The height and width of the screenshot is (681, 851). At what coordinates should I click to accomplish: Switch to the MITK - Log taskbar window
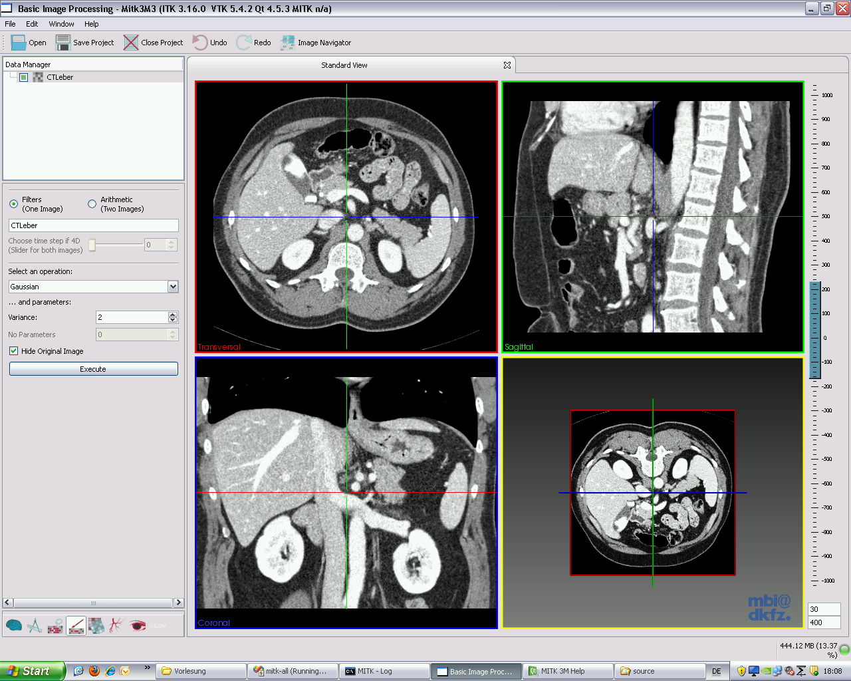(x=384, y=671)
